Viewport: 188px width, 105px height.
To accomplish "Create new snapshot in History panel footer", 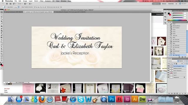I will (182, 57).
